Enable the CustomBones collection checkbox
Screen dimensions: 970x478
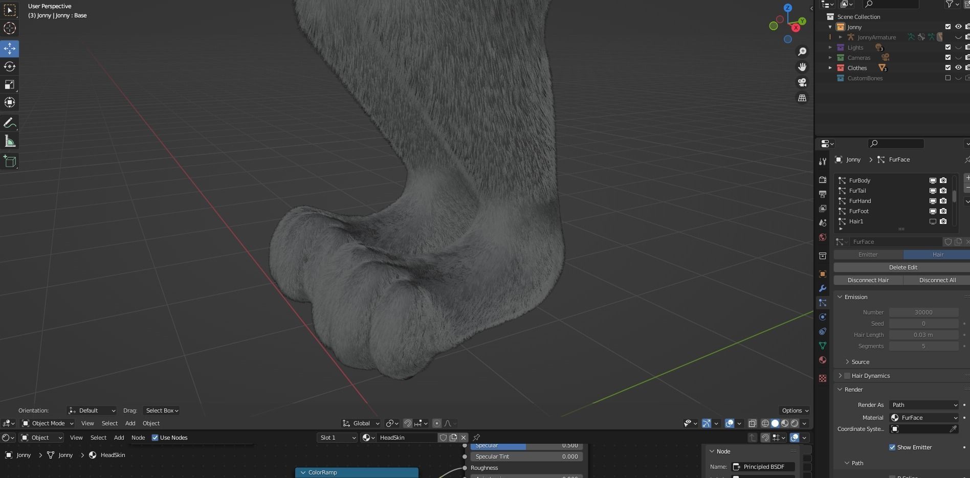[x=948, y=78]
